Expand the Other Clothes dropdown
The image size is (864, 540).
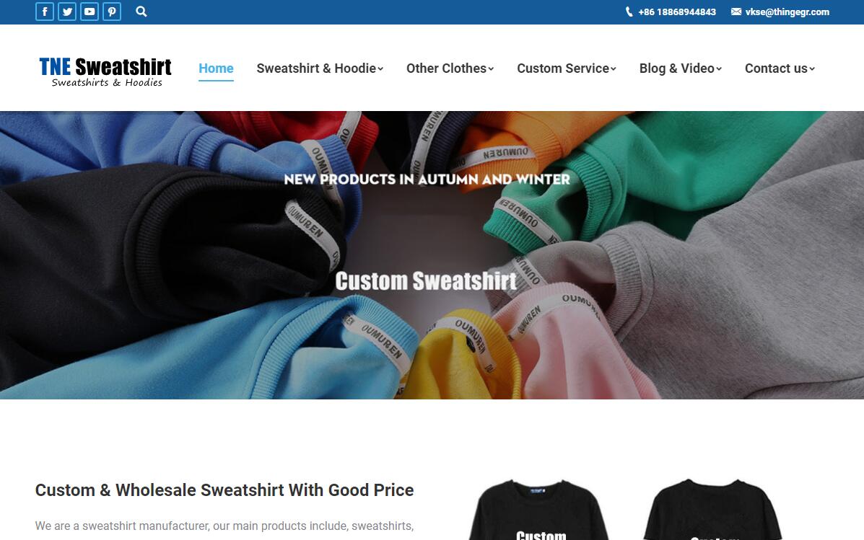pos(450,68)
